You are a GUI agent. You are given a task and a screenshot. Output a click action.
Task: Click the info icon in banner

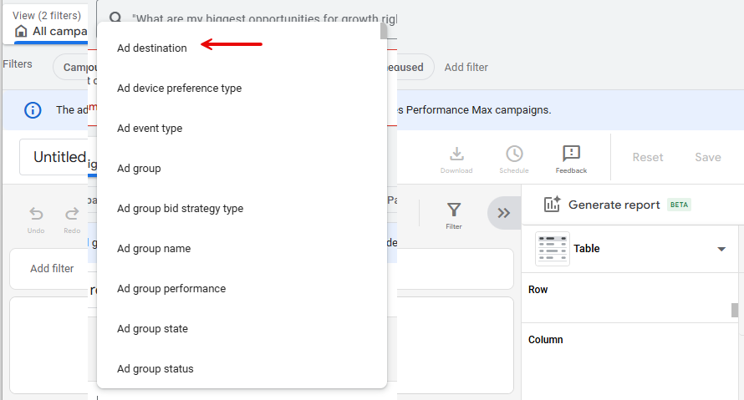point(33,110)
